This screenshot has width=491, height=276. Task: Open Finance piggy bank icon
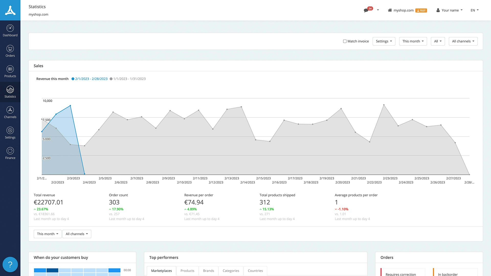(10, 151)
